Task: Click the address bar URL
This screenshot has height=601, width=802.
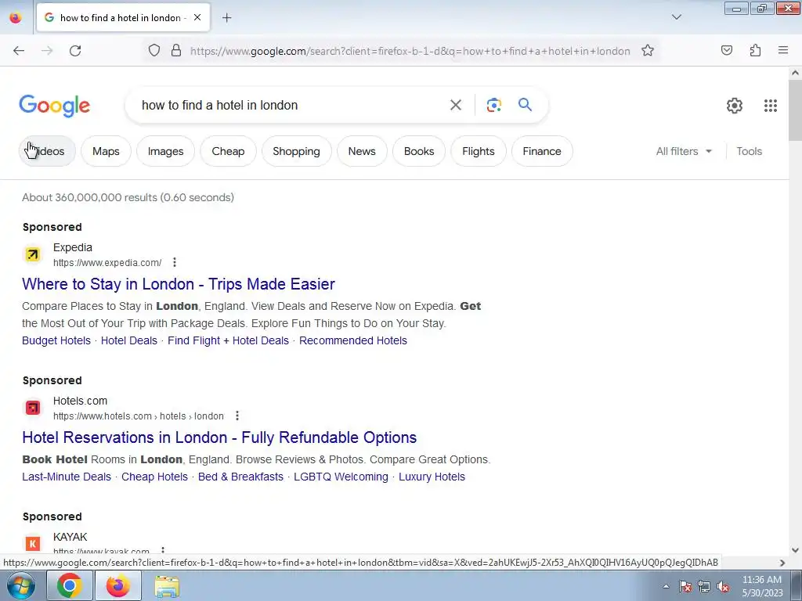Action: pos(410,51)
